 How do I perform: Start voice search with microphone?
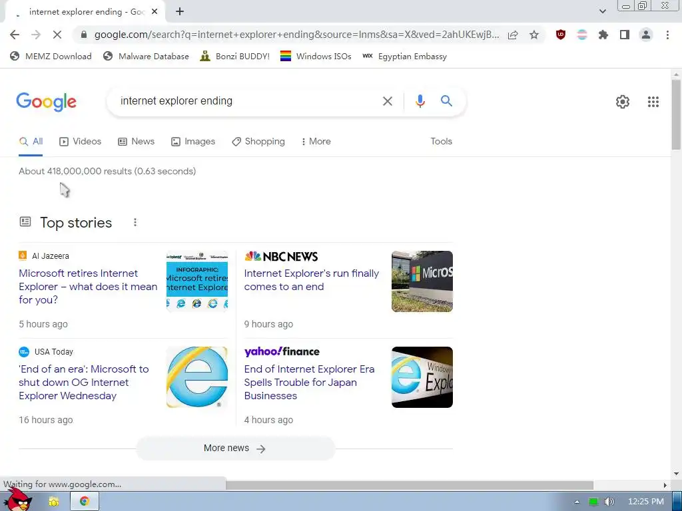(420, 101)
